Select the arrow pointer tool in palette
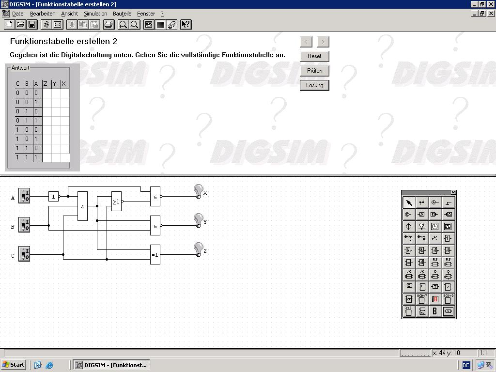 (409, 202)
